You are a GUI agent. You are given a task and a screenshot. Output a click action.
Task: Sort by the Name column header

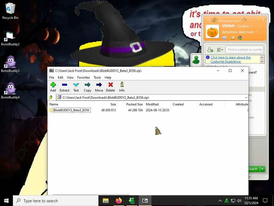pos(69,104)
